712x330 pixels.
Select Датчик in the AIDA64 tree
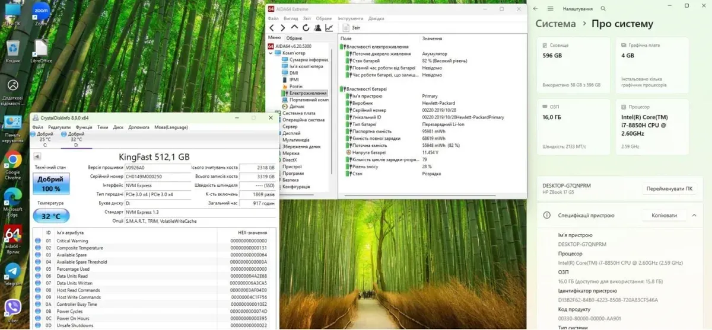pos(297,107)
